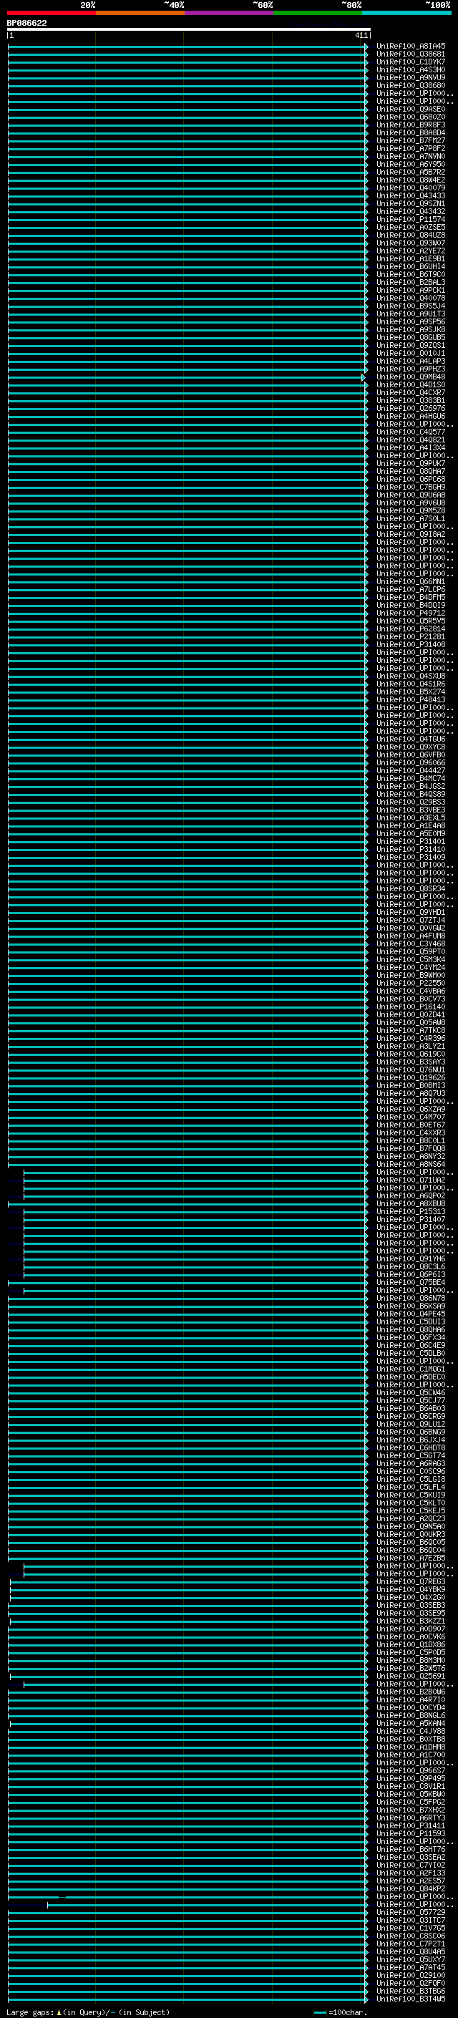Select hit label UniRef100_Q84UZ8
This screenshot has height=2018, width=458.
(411, 236)
